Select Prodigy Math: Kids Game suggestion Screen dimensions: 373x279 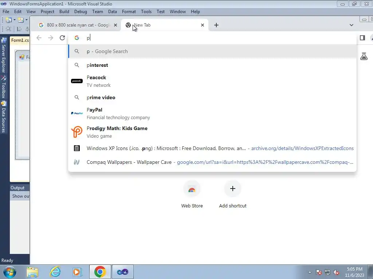tap(212, 132)
